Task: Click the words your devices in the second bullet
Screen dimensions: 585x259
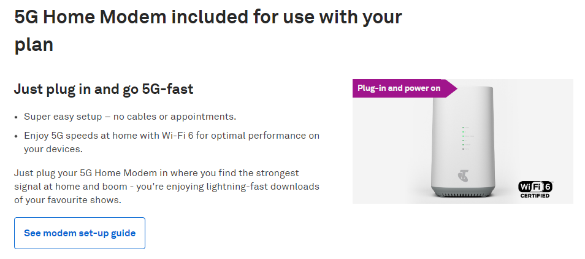Action: pos(53,149)
